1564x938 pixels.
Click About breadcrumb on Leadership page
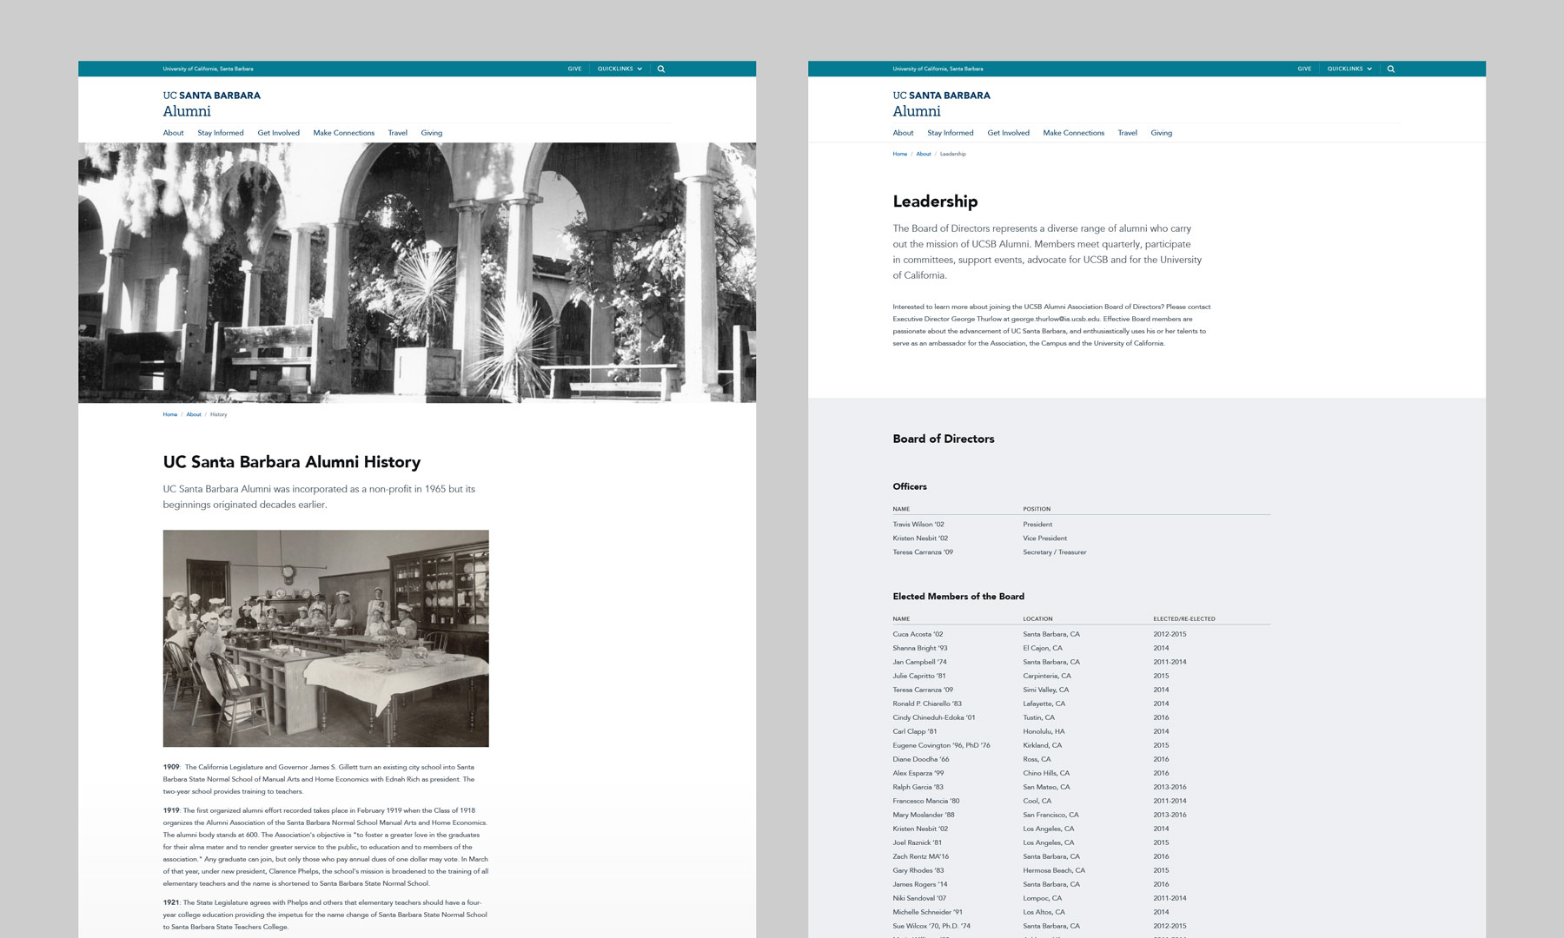point(923,154)
